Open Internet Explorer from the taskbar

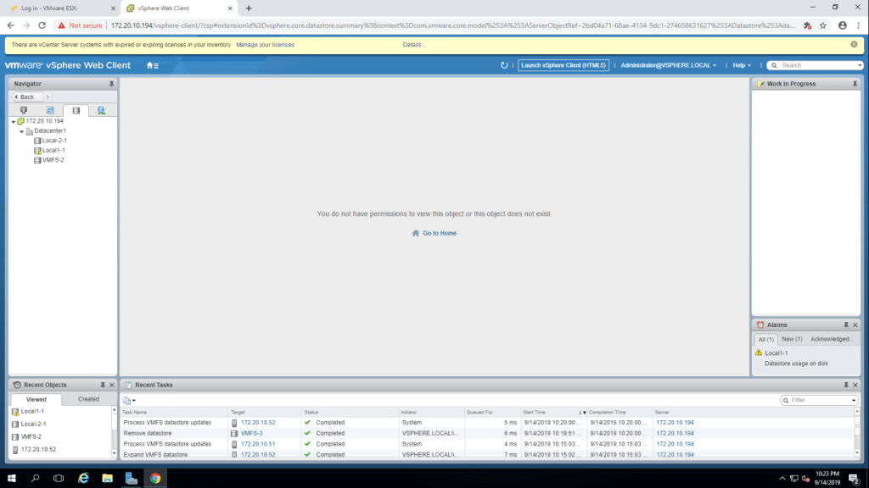click(x=84, y=478)
